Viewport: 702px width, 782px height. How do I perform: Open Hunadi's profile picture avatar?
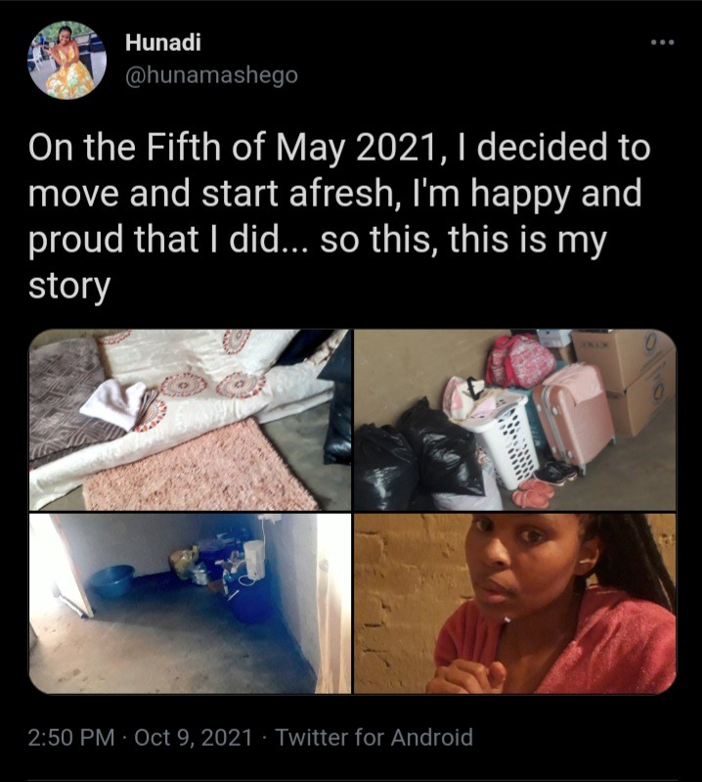[x=66, y=60]
